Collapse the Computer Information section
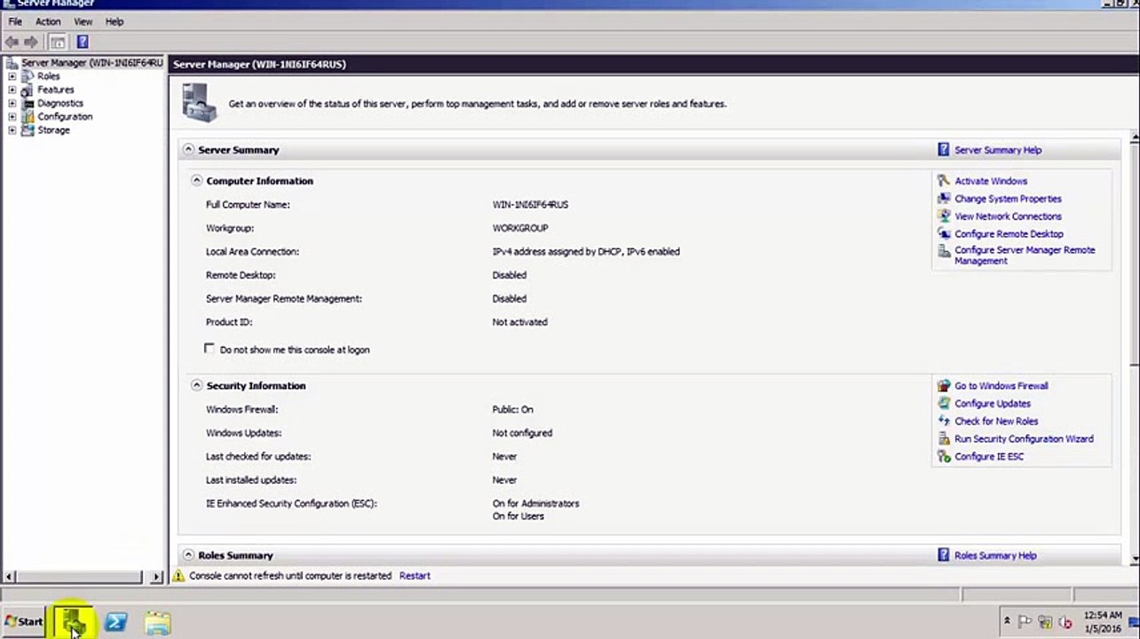The height and width of the screenshot is (639, 1140). point(196,180)
